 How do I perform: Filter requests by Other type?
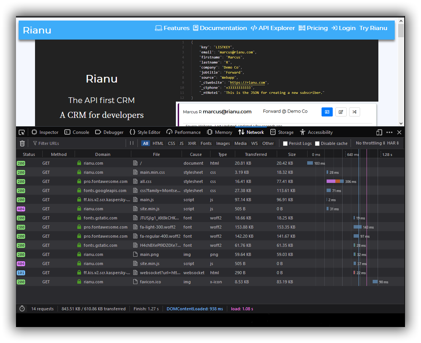tap(268, 143)
